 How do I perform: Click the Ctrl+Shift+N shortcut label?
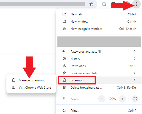coord(128,29)
